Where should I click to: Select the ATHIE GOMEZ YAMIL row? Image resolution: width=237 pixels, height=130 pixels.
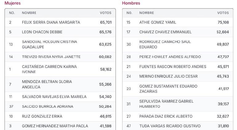(x=178, y=22)
